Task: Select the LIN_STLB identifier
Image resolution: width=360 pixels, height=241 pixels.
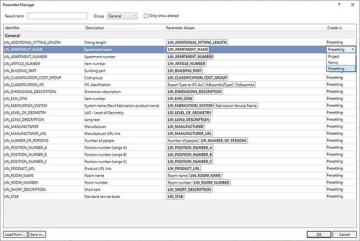Action: point(11,197)
